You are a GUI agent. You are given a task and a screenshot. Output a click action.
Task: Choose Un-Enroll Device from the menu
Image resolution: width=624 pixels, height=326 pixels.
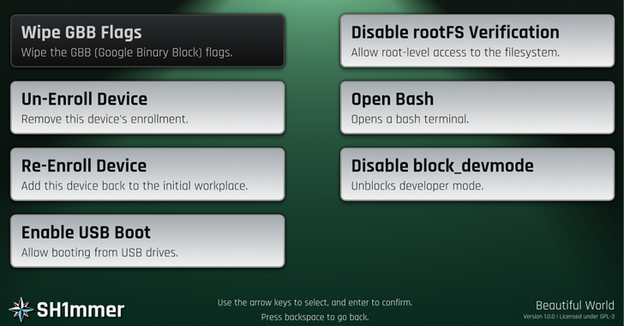147,107
